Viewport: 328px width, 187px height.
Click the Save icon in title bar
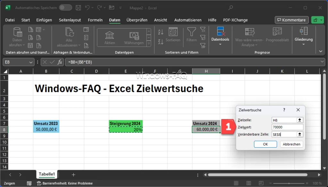78,8
